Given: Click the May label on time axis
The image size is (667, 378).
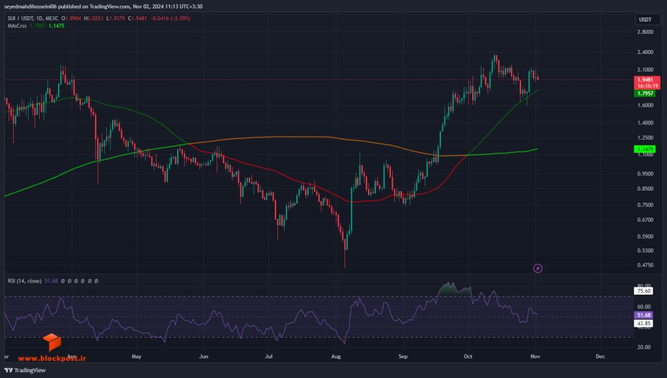Looking at the screenshot, I should [136, 357].
